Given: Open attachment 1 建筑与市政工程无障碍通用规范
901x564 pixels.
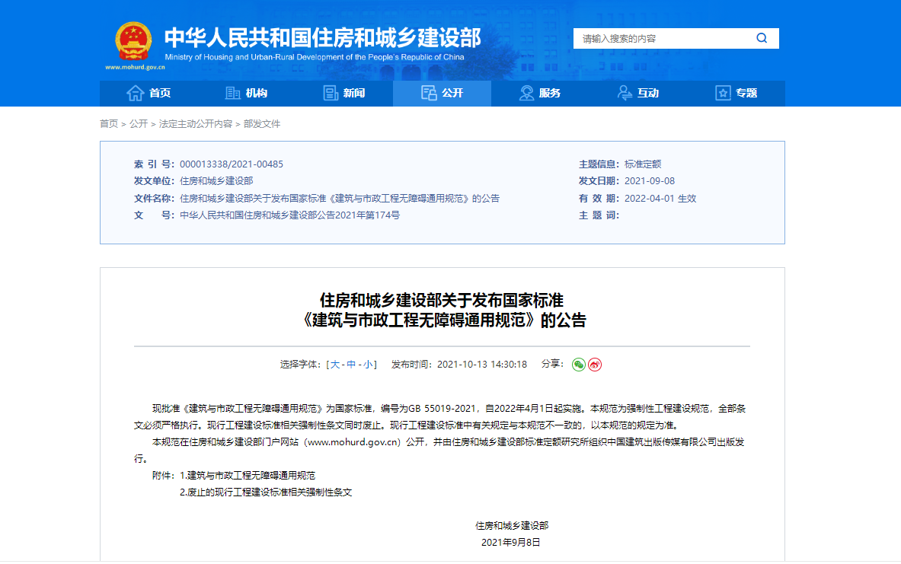Looking at the screenshot, I should 251,476.
